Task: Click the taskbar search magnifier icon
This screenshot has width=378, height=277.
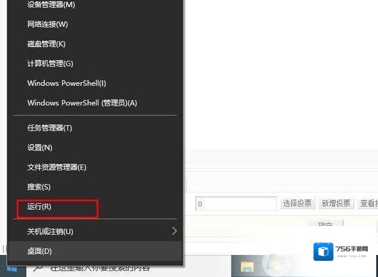Action: 38,269
